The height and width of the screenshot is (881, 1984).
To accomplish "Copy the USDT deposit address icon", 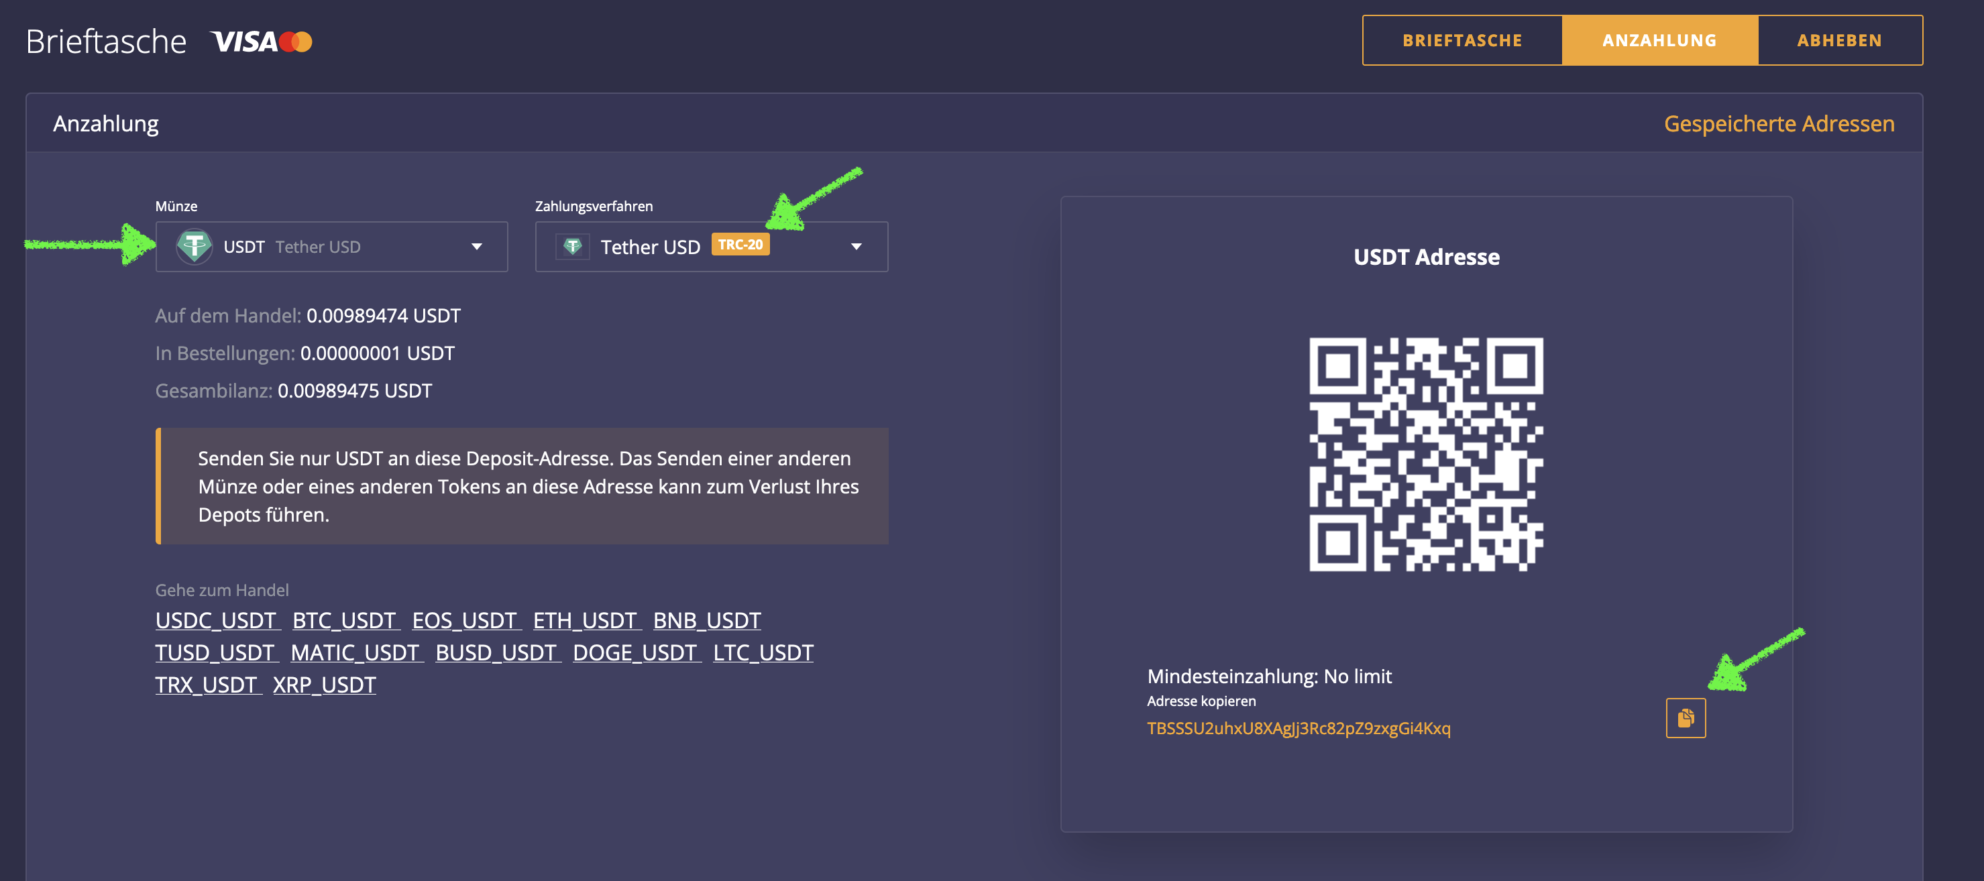I will click(1685, 717).
